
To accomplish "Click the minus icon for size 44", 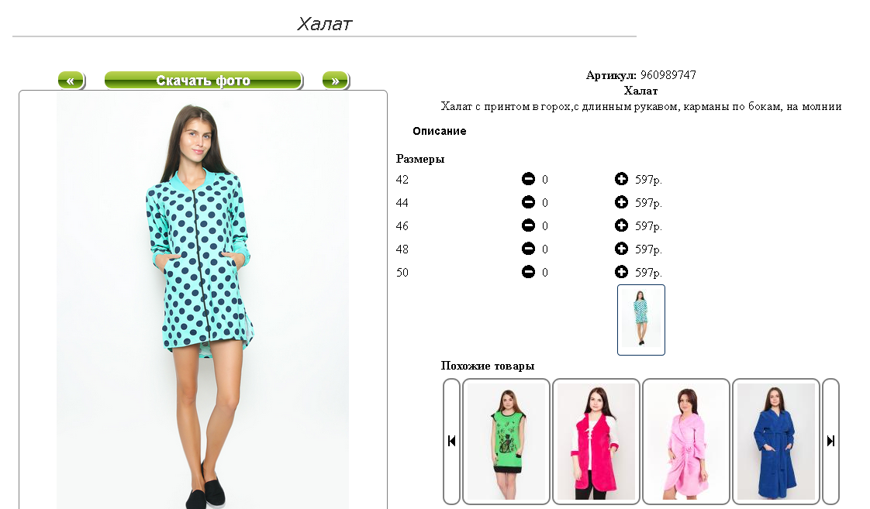I will click(x=528, y=202).
